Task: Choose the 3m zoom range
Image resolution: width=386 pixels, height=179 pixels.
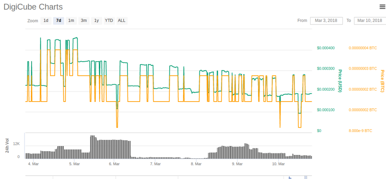Action: 84,21
